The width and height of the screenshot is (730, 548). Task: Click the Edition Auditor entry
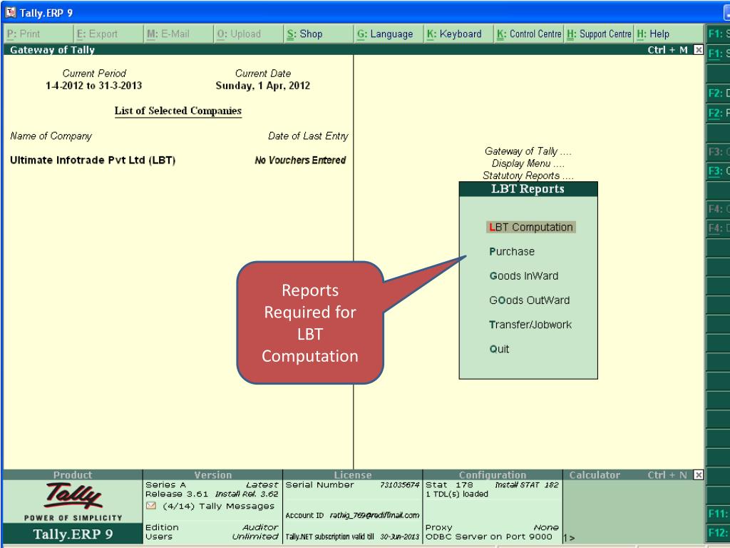tap(212, 527)
